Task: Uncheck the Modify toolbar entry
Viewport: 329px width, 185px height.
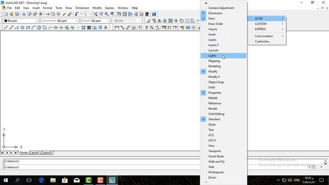Action: [x=224, y=71]
